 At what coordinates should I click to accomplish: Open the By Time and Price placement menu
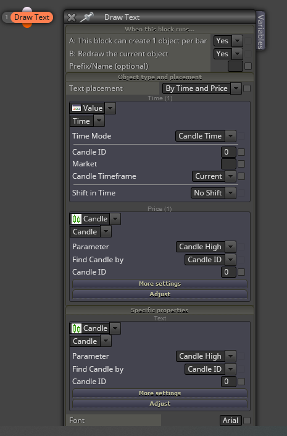point(202,88)
